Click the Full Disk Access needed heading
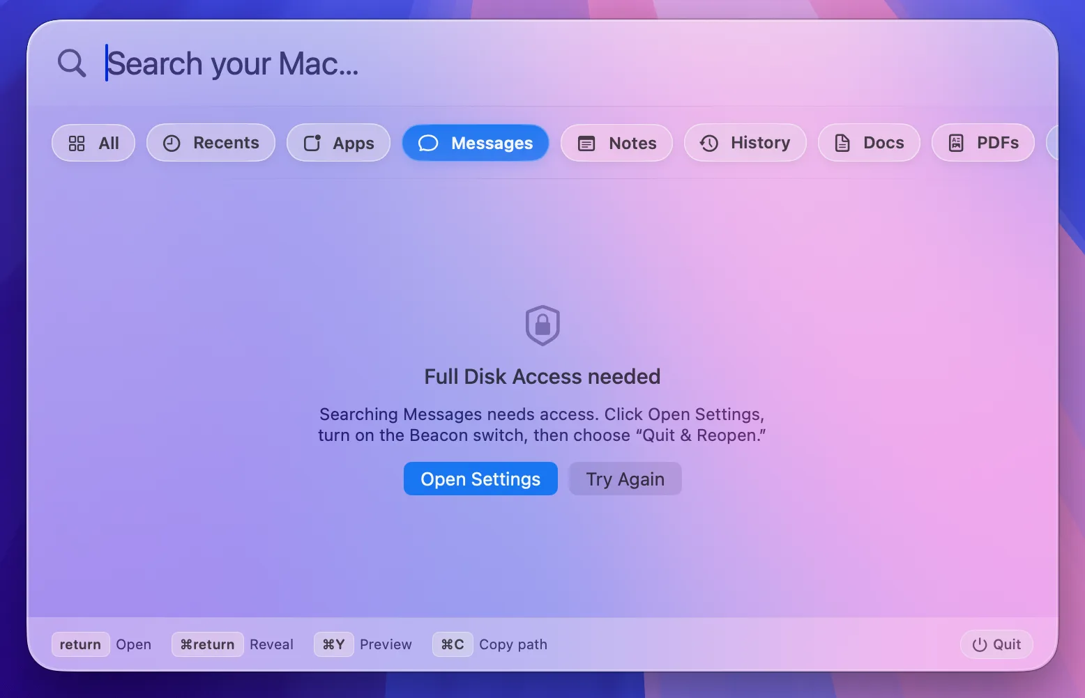 click(x=542, y=376)
